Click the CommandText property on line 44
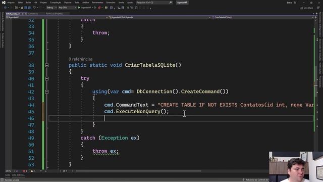This screenshot has width=323, height=182. pos(132,105)
